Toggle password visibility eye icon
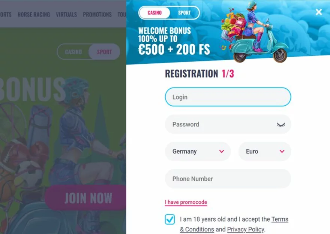This screenshot has width=330, height=234. [x=281, y=125]
